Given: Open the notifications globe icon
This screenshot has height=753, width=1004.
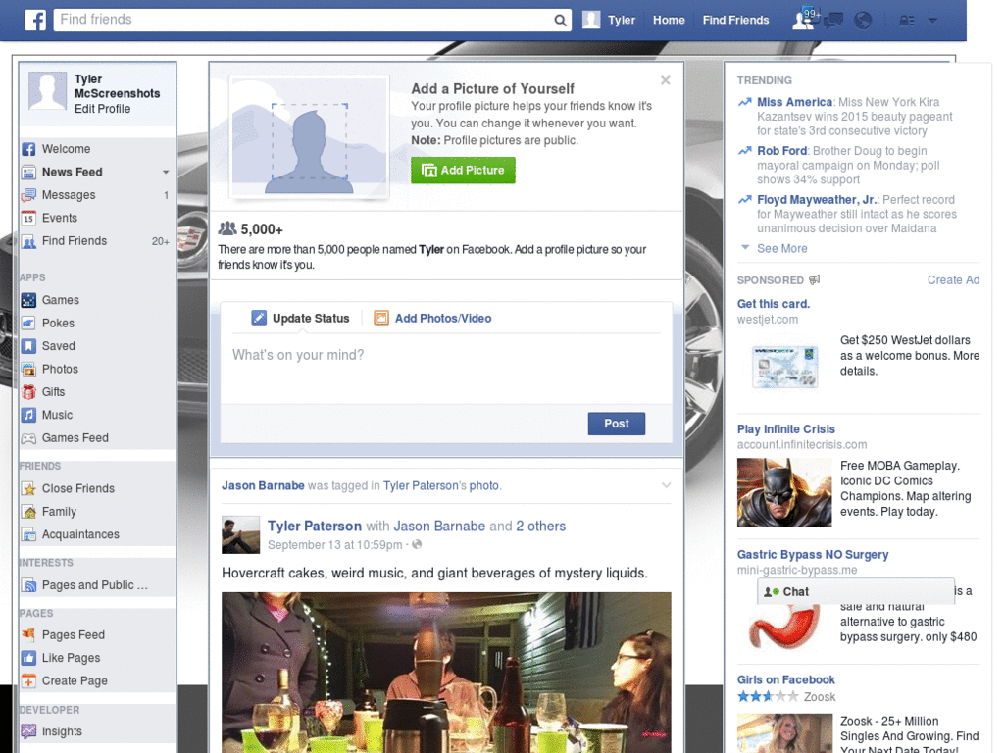Looking at the screenshot, I should click(x=863, y=21).
